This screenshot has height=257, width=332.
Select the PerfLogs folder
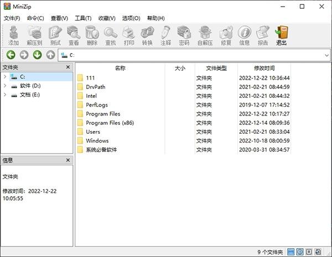click(97, 105)
